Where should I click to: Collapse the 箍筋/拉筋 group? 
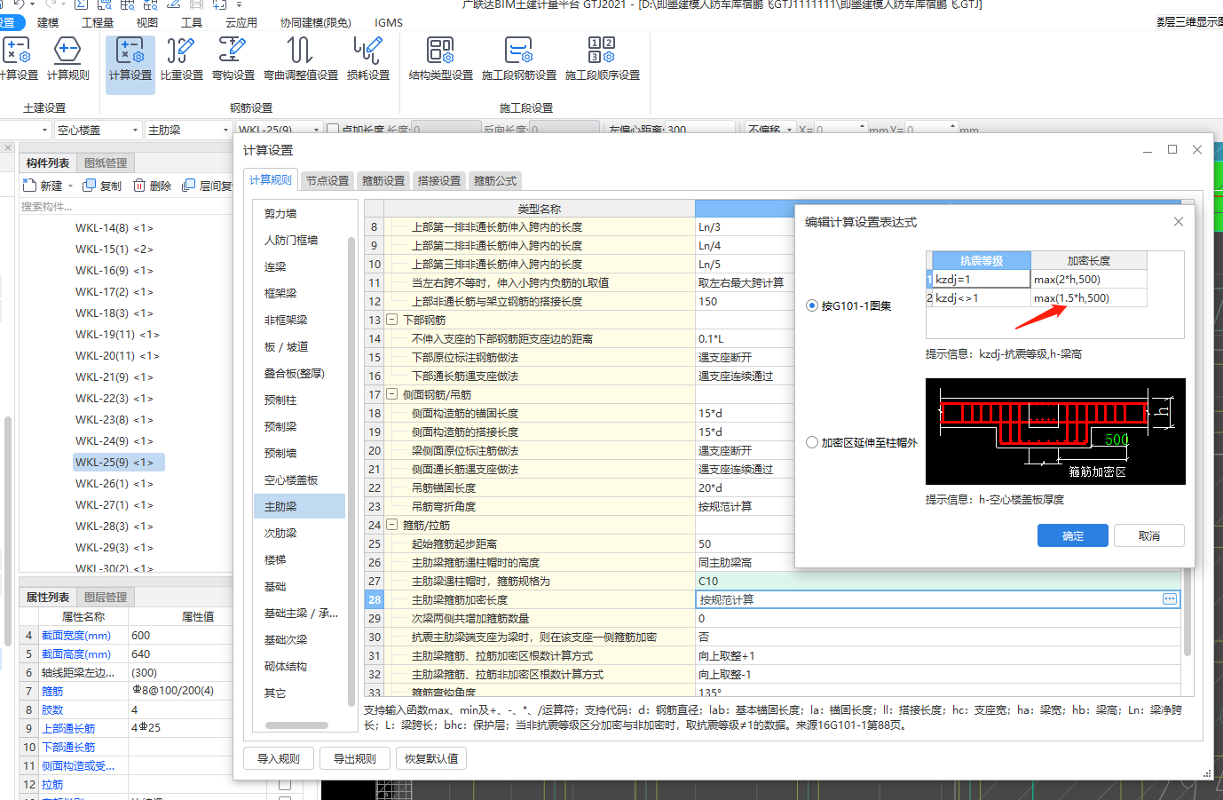391,525
